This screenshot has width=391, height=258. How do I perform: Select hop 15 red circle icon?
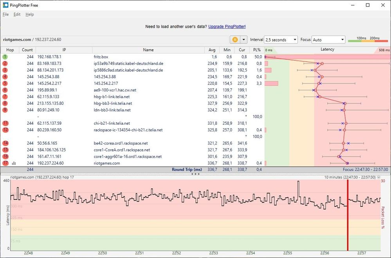(5, 150)
